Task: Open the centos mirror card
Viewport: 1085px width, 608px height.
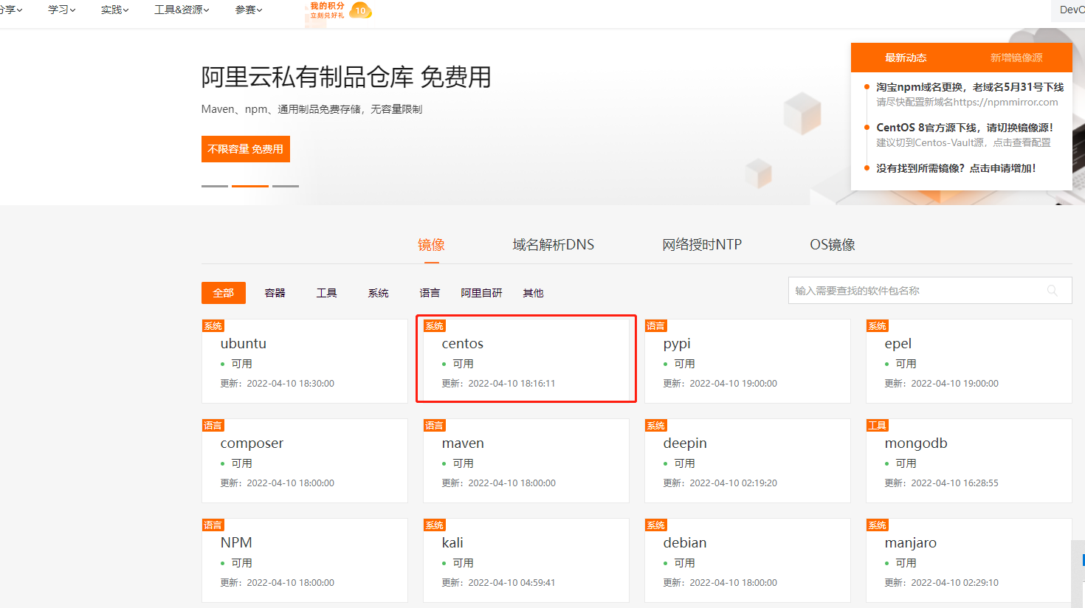Action: tap(526, 361)
